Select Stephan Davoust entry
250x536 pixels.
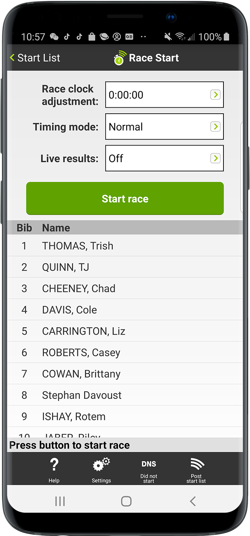[125, 395]
